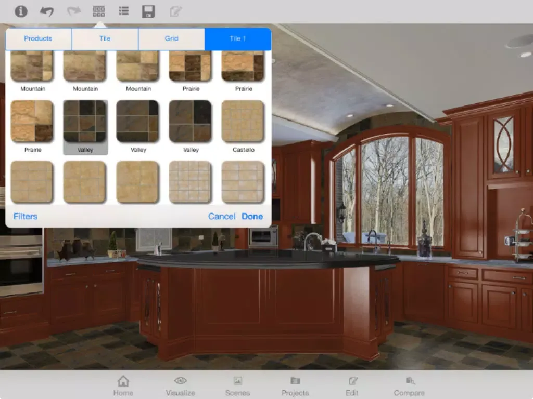Open Filters in tile popup
This screenshot has height=399, width=533.
[26, 217]
